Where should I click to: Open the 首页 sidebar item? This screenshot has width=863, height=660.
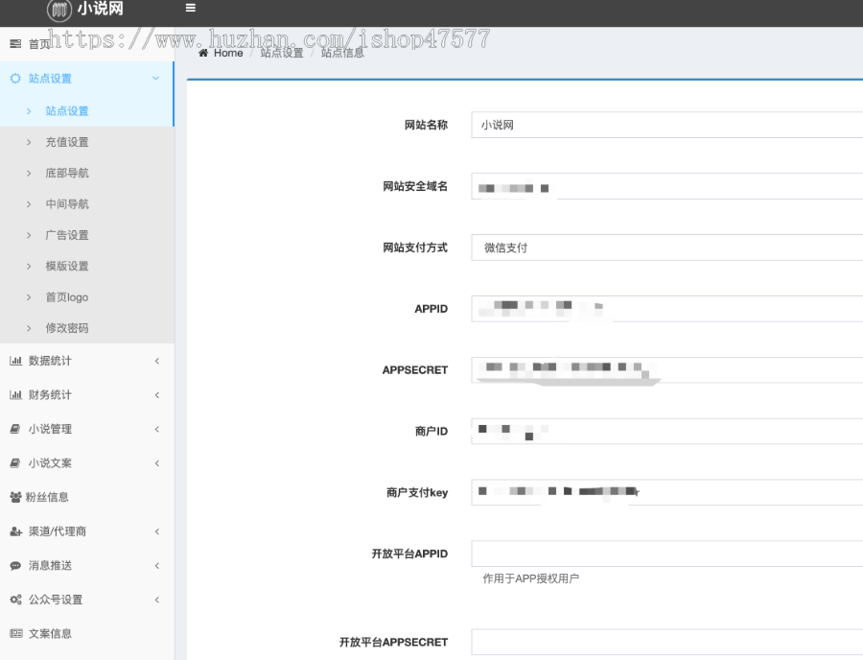pos(87,44)
